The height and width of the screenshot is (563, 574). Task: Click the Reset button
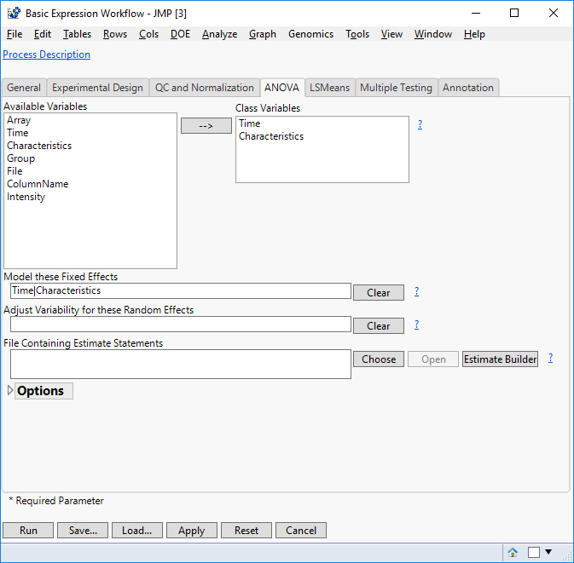click(x=246, y=531)
